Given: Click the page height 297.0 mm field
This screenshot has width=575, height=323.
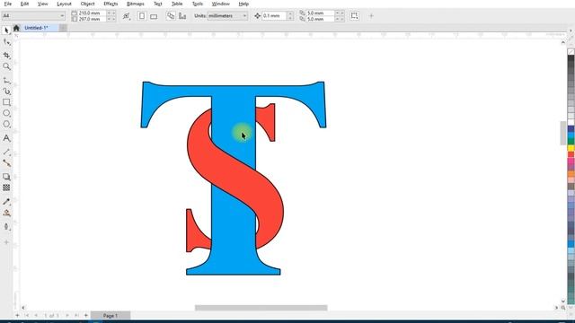Looking at the screenshot, I should [92, 19].
